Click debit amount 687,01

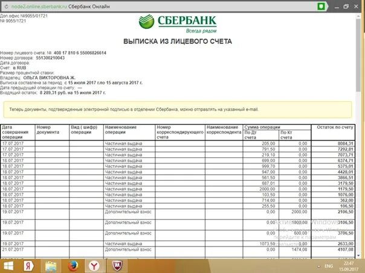268,183
